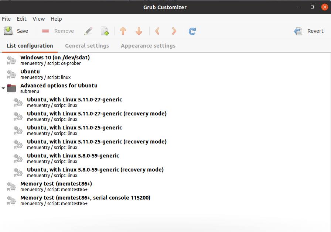The image size is (331, 232).
Task: Click gear icon of Linux 5.11.0-27-generic entry
Action: 18,102
